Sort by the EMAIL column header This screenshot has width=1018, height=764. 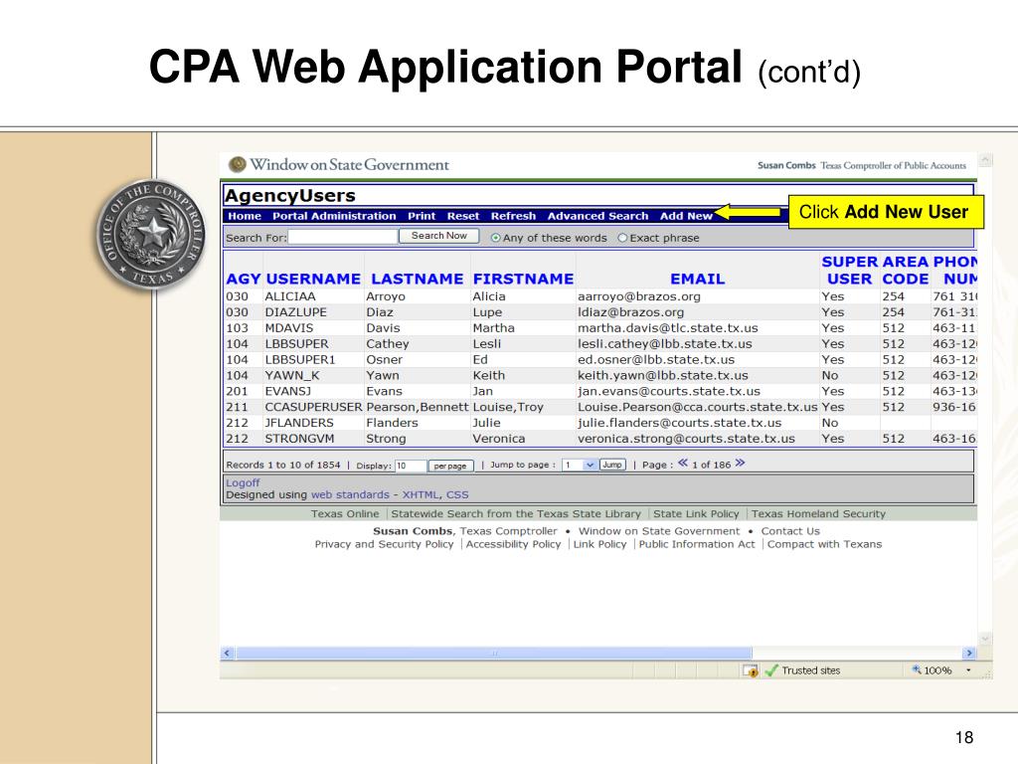[697, 279]
